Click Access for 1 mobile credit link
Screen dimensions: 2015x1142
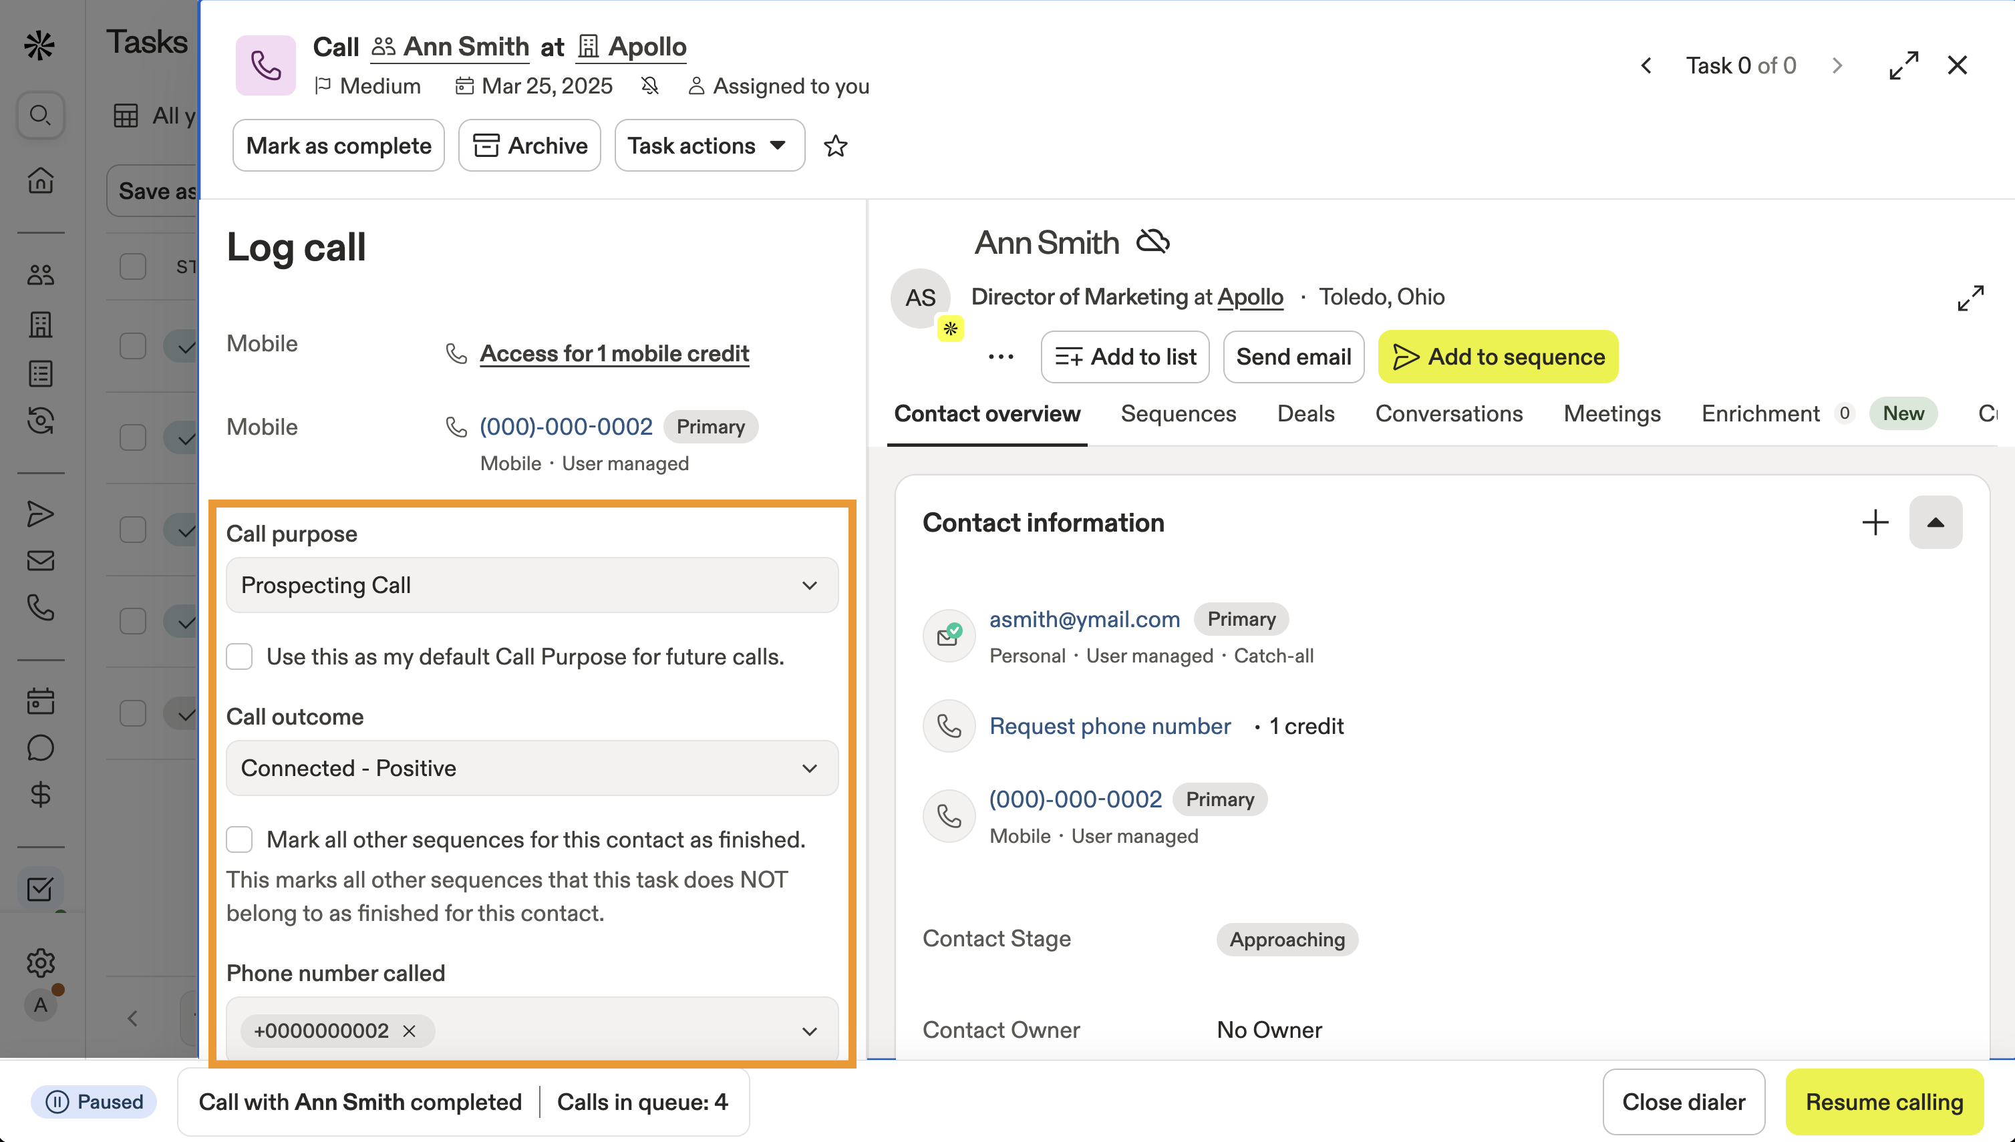[x=615, y=354]
